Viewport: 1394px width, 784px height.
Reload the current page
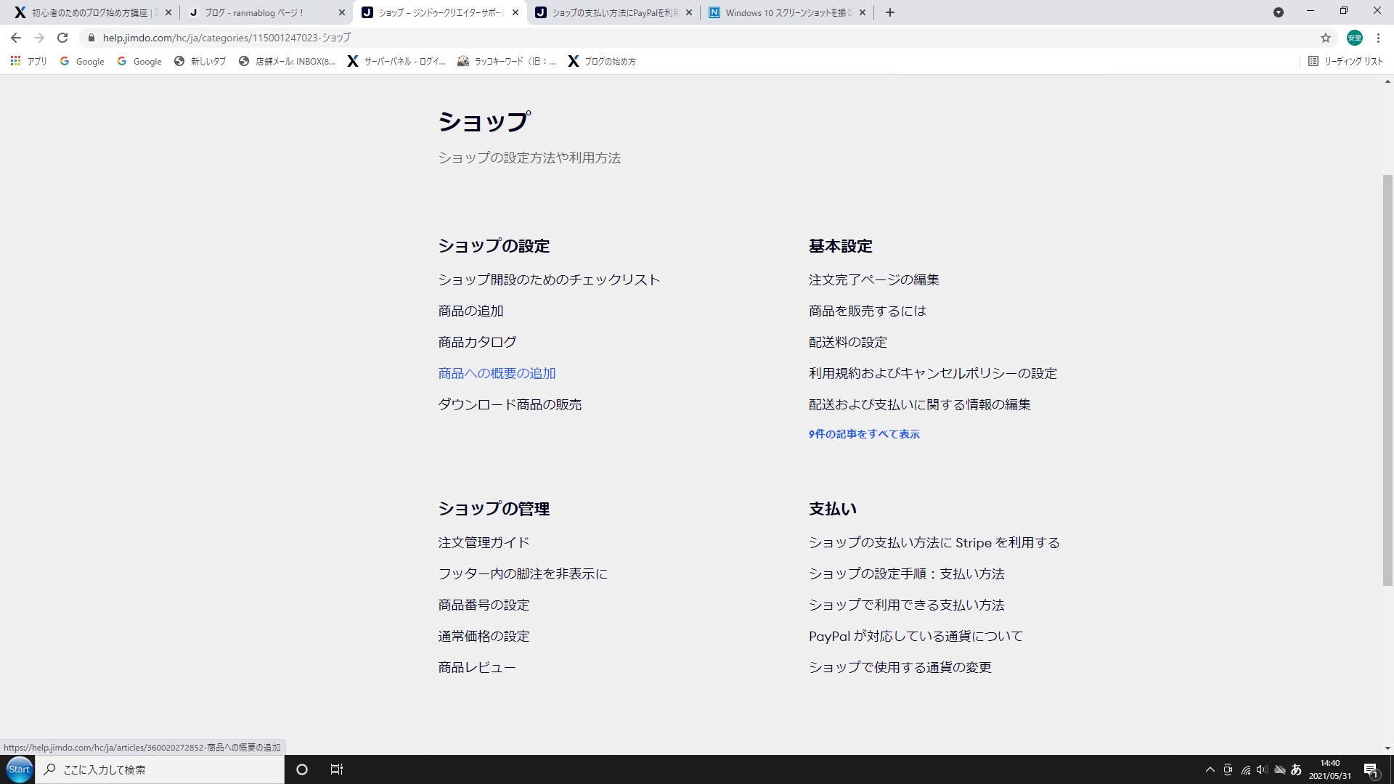pyautogui.click(x=62, y=38)
